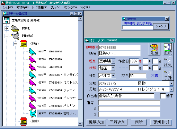
Task: Expand the 種鳩 tree node
Action: click(7, 28)
